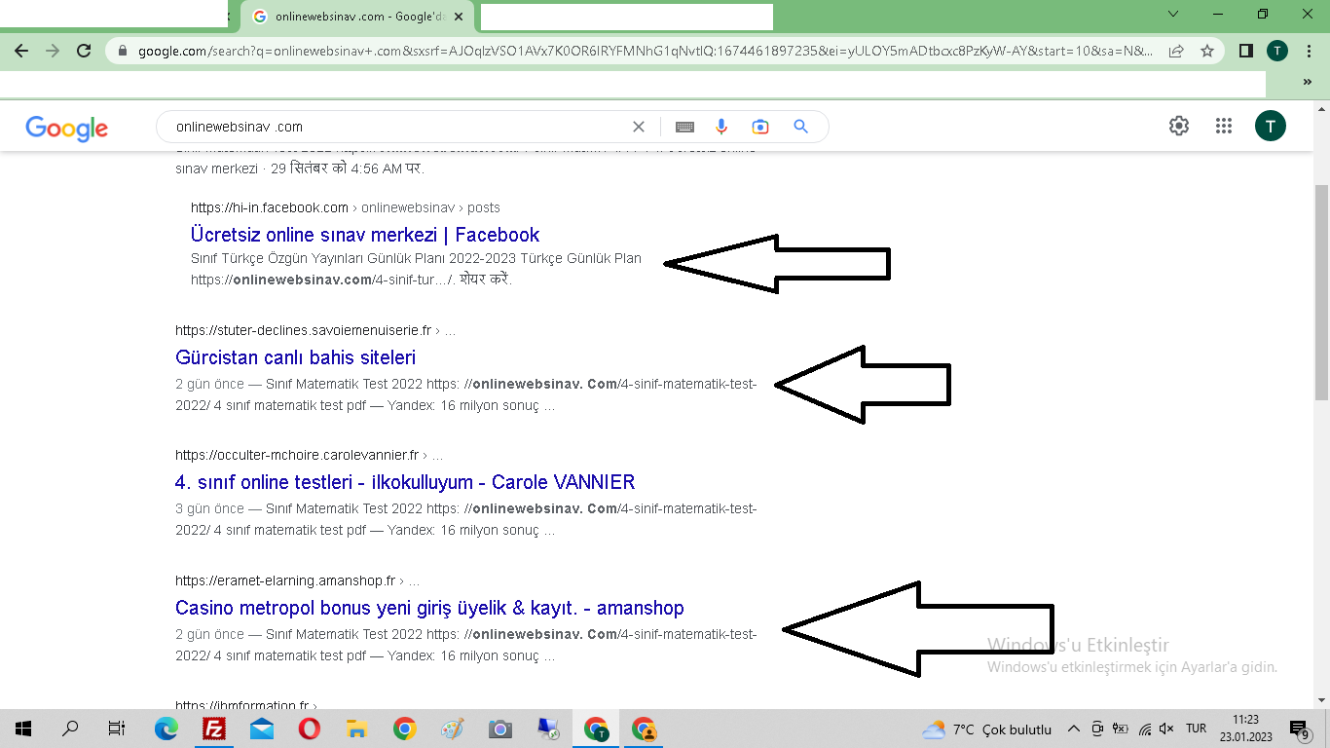Open the "Gürcistan canlı bahis siteleri" result
Screen dimensions: 1330x748
point(296,357)
